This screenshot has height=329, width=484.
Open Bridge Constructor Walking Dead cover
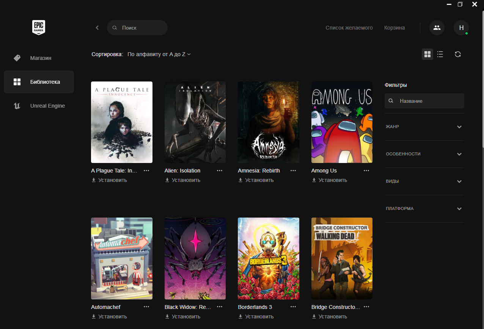[x=342, y=258]
